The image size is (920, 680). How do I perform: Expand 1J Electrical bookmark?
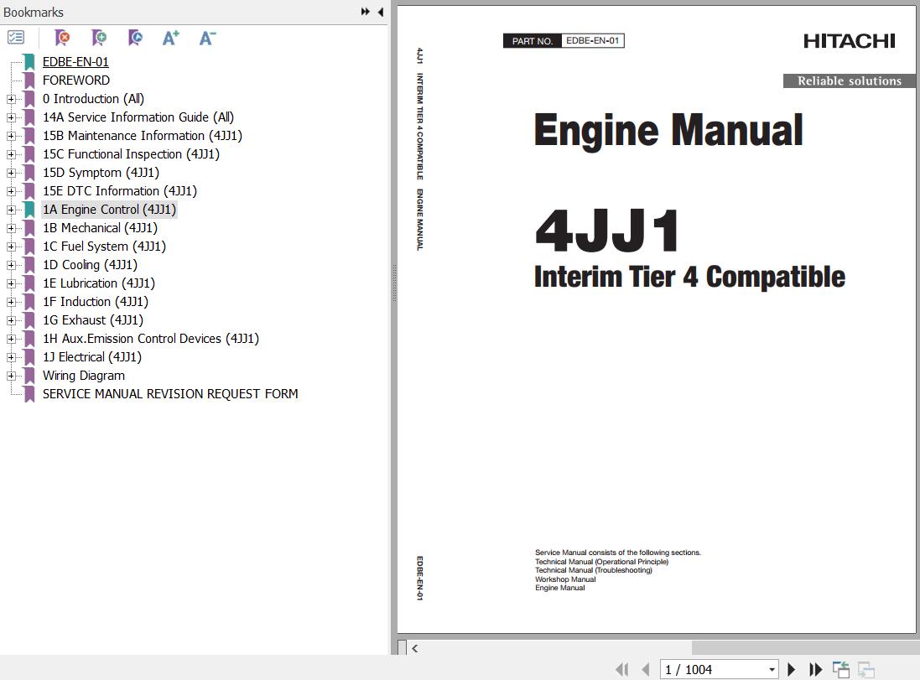[x=11, y=357]
